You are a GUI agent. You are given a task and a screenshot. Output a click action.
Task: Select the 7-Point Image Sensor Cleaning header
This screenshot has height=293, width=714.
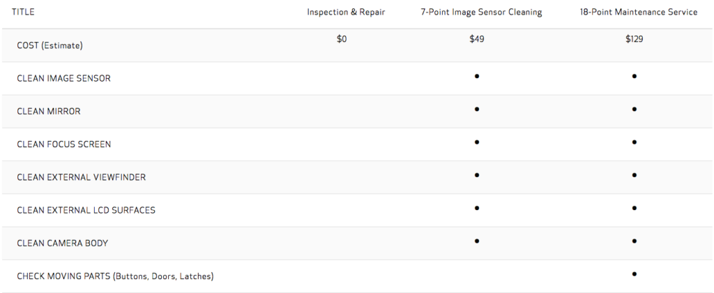point(481,13)
